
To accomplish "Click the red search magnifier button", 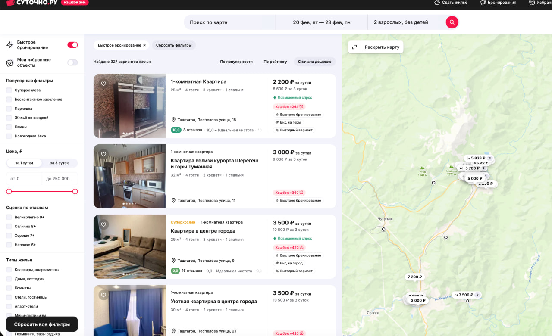I will click(452, 22).
